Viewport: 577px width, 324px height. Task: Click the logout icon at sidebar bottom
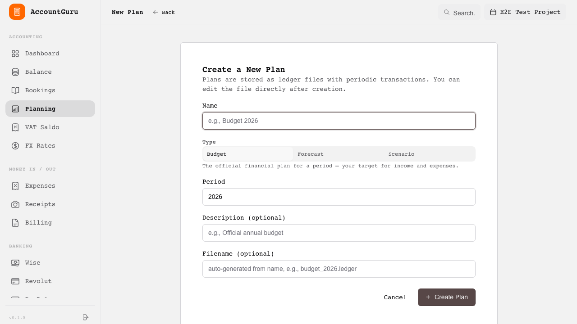coord(86,317)
